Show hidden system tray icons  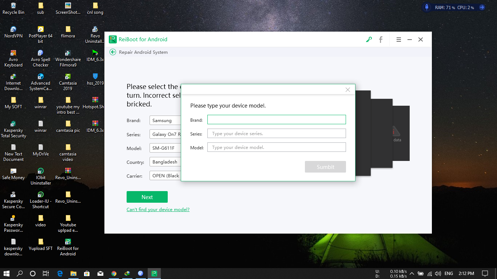412,274
